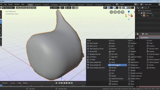Click the Z axis navigation gizmo

click(x=129, y=12)
